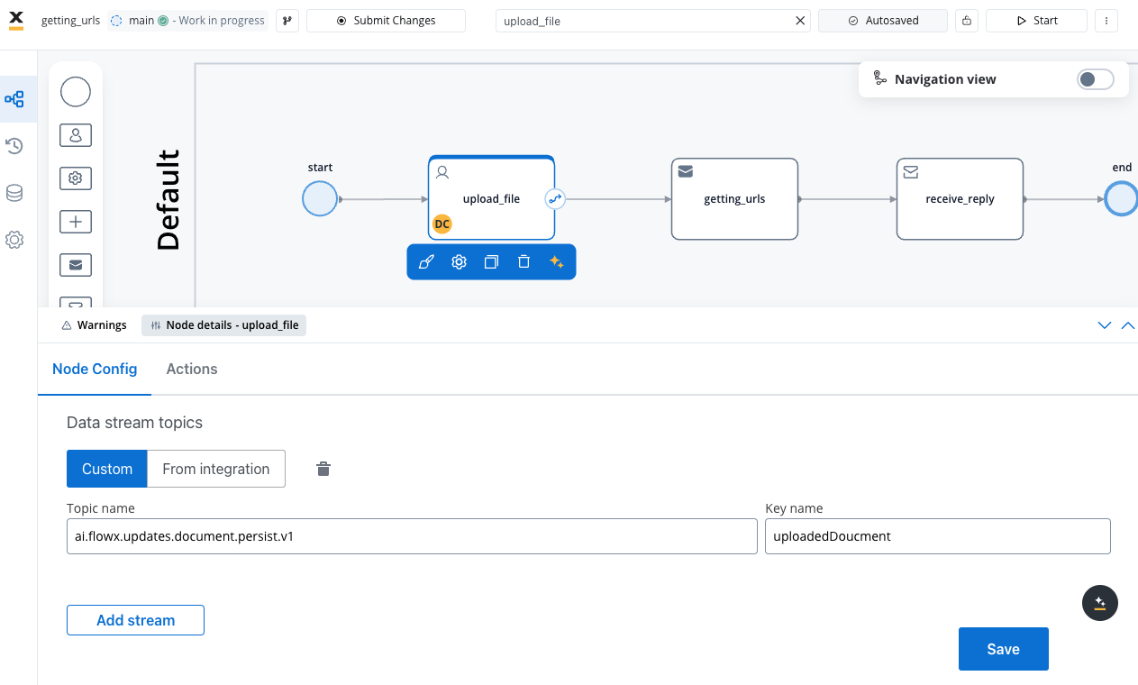Select the user task palette icon
The image size is (1138, 685).
click(76, 135)
